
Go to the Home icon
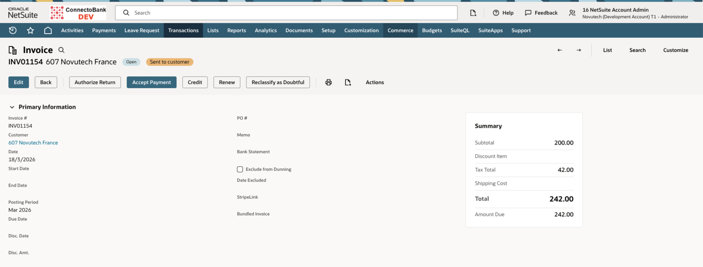coord(48,30)
